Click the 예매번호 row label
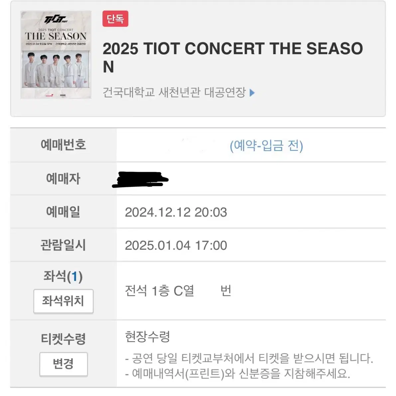This screenshot has width=396, height=396. click(64, 145)
